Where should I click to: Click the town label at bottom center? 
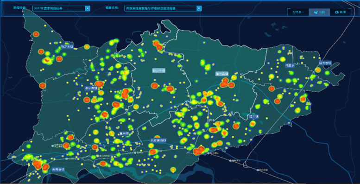coord(158,140)
